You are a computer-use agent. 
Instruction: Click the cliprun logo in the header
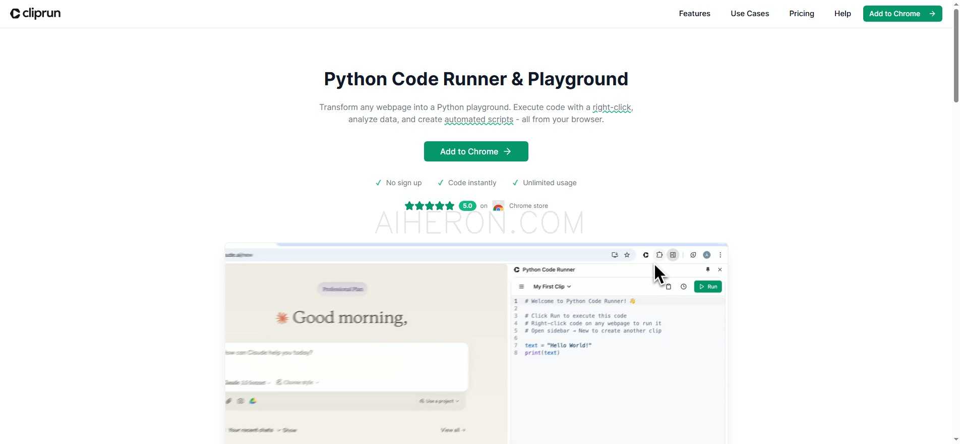tap(35, 14)
